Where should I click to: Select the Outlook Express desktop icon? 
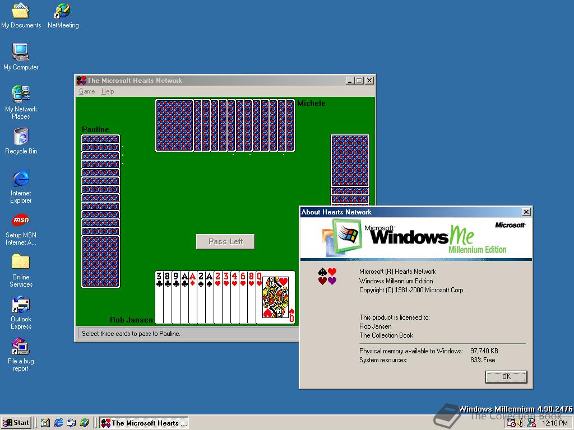pos(21,312)
